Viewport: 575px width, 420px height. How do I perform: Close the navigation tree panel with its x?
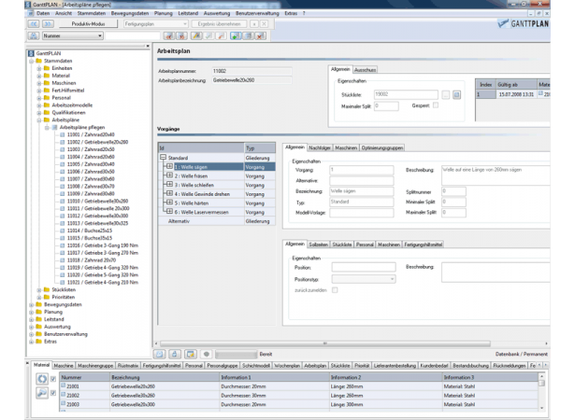coord(148,46)
